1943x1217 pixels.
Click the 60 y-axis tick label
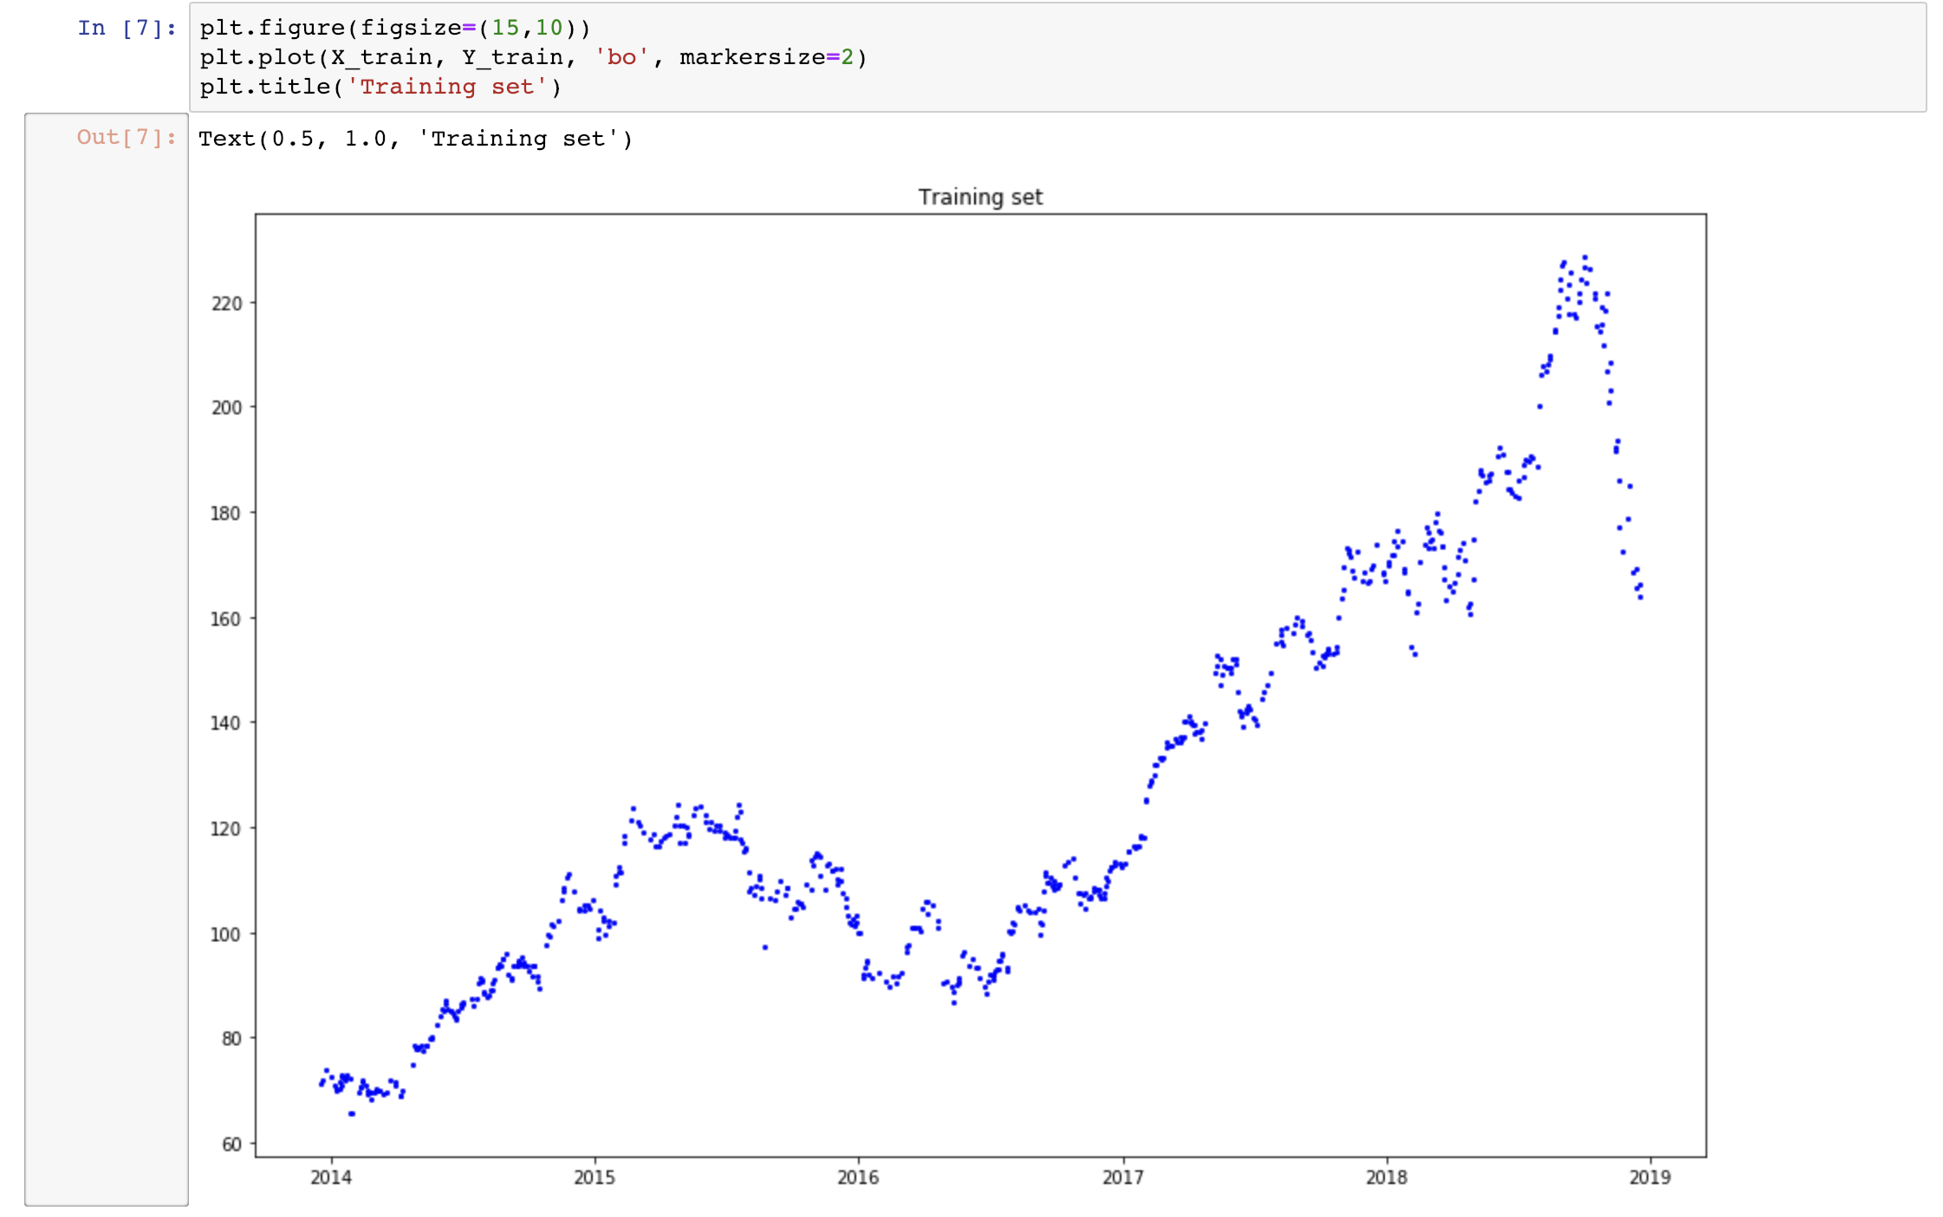click(231, 1144)
